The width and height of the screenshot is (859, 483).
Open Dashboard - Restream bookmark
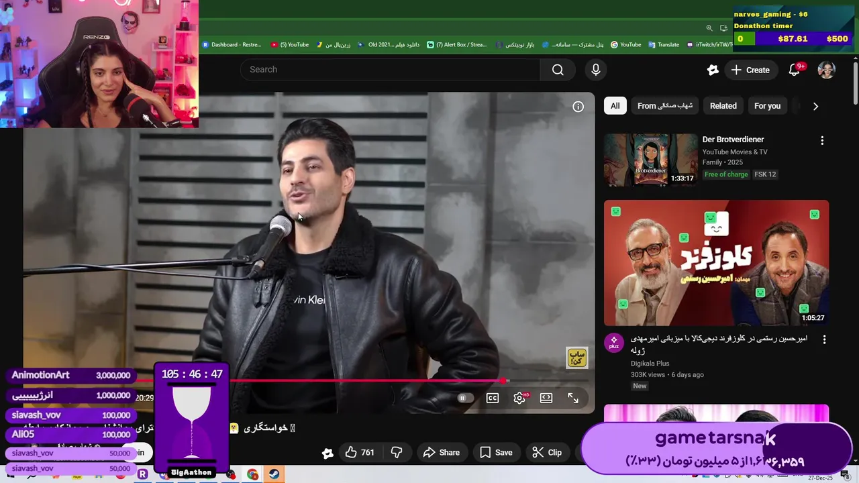click(232, 45)
